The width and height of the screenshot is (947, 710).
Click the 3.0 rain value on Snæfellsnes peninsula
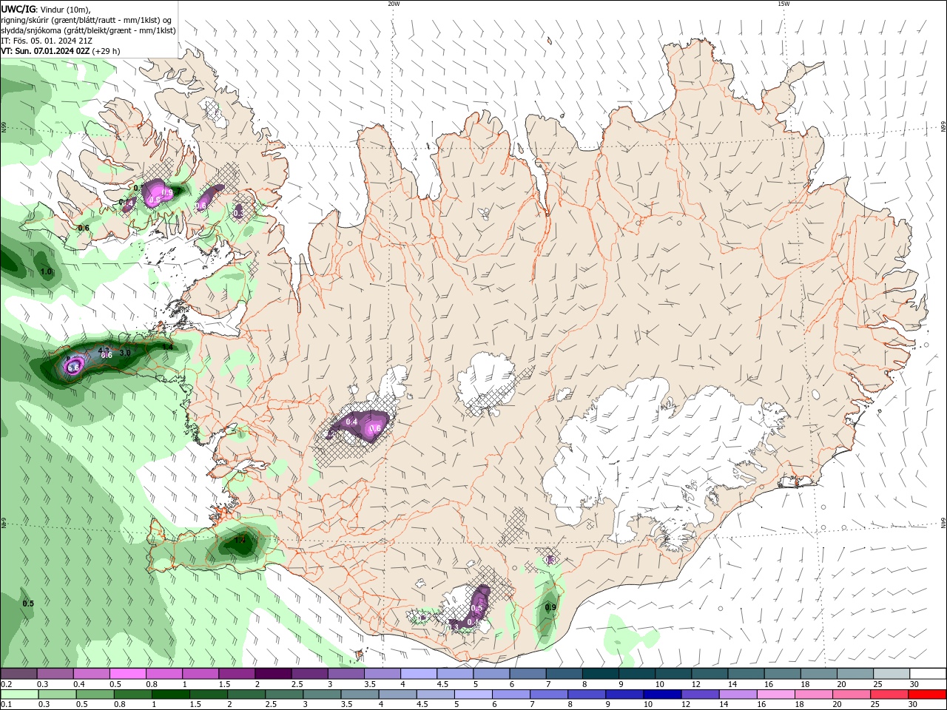[x=125, y=353]
